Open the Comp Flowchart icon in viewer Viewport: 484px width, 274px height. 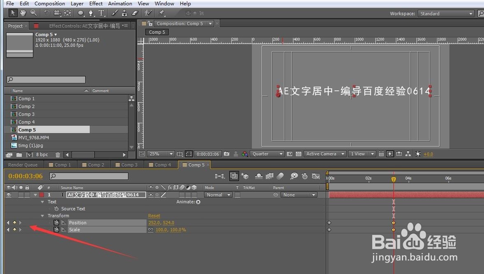click(408, 154)
